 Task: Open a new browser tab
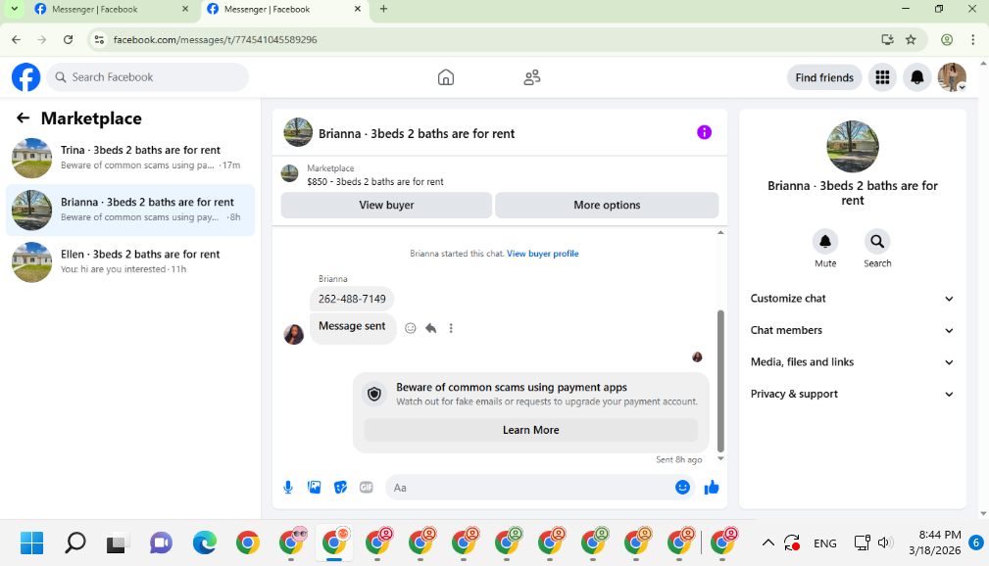point(383,9)
